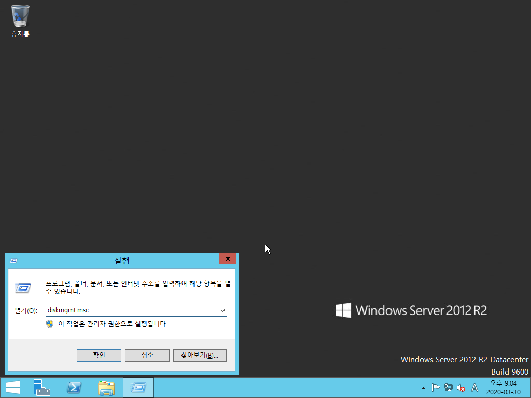Click the 이 작업은 관리자 권한으로 실행됩니다 text
Viewport: 531px width, 398px height.
tap(113, 324)
